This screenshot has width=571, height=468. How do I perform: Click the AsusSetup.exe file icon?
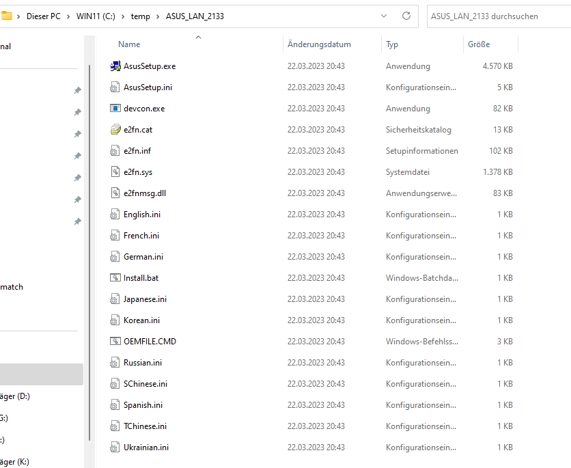115,66
